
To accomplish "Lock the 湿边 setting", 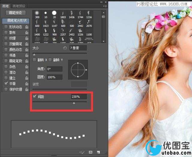I will click(x=27, y=72).
